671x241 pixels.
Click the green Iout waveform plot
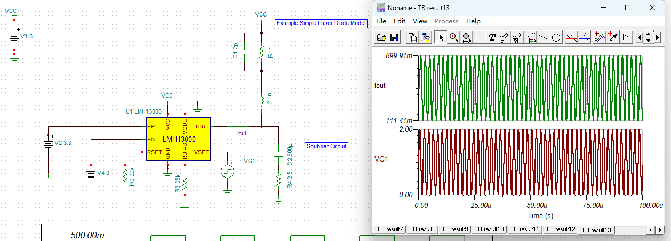click(x=531, y=88)
